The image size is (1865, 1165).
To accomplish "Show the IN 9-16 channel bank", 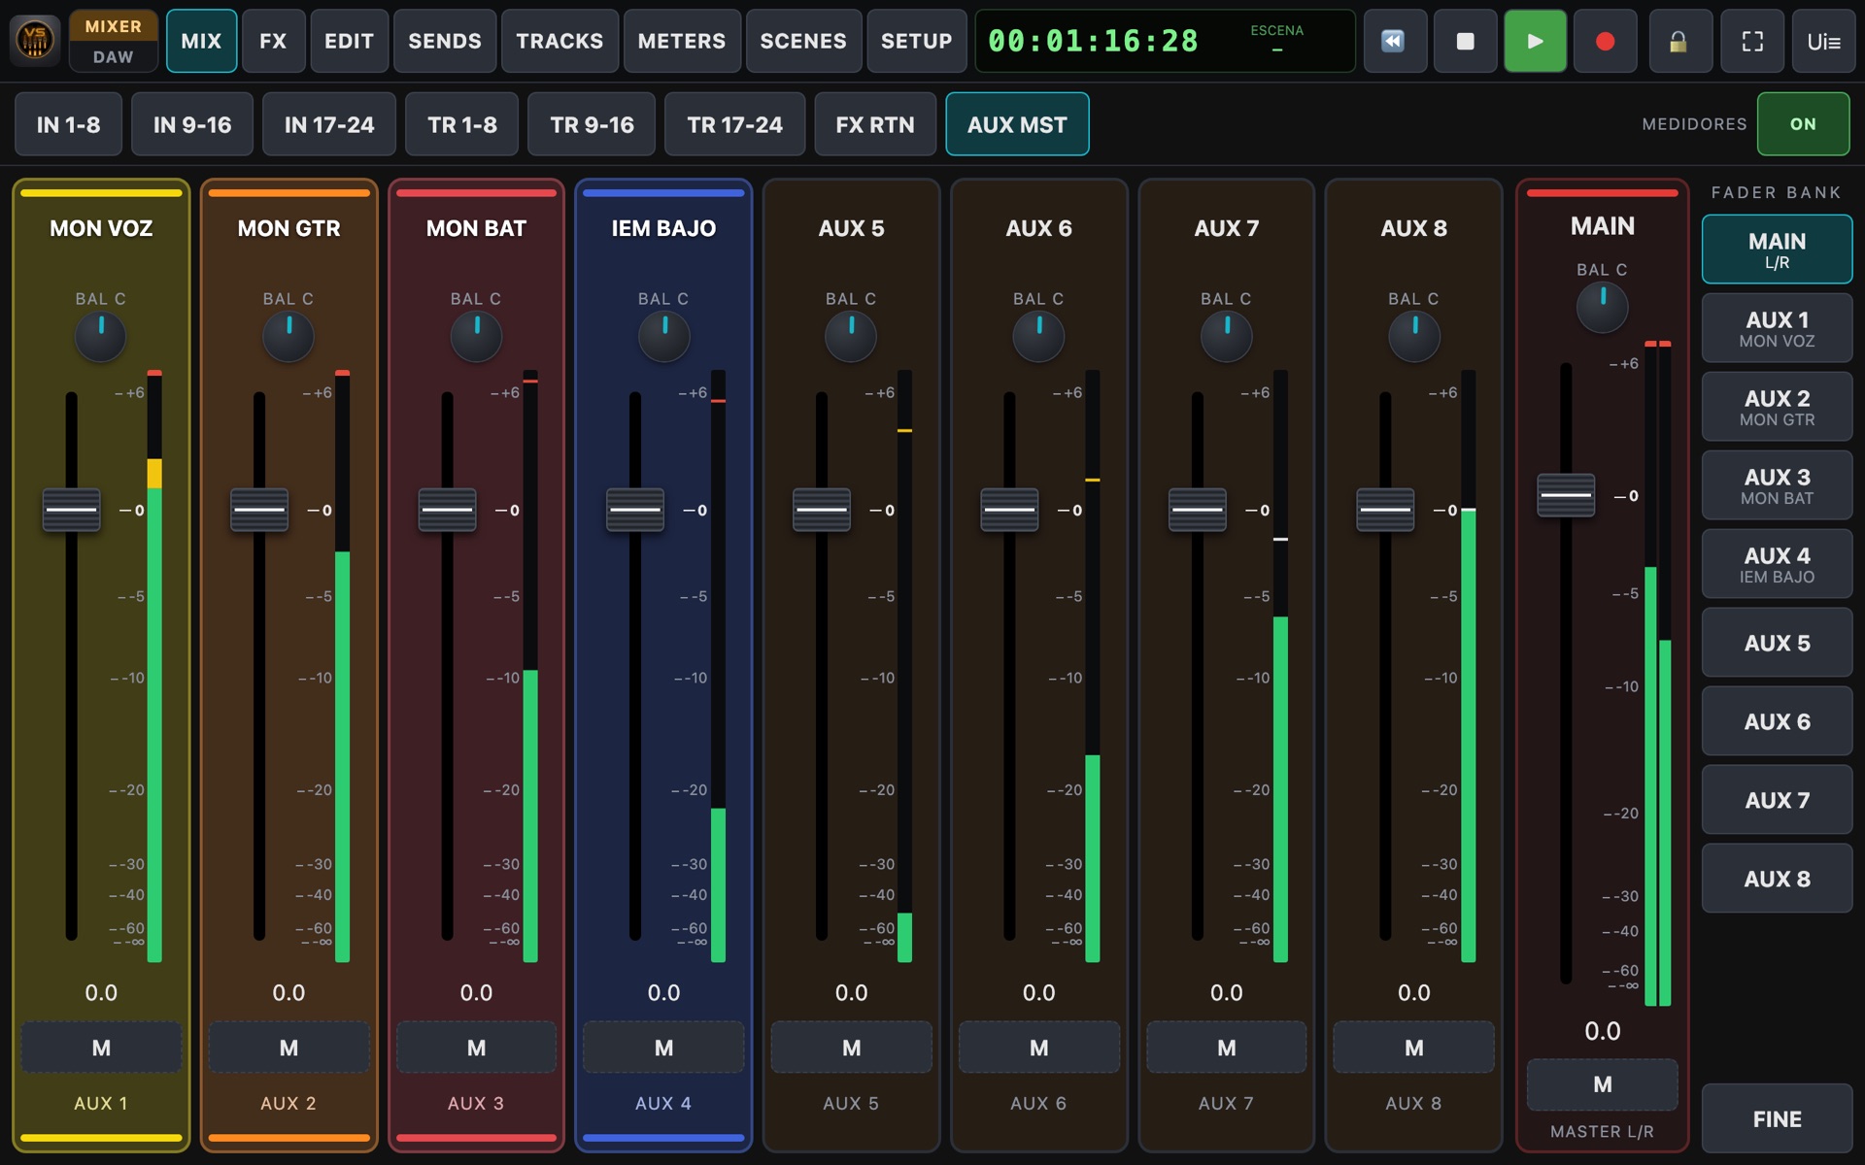I will click(192, 124).
